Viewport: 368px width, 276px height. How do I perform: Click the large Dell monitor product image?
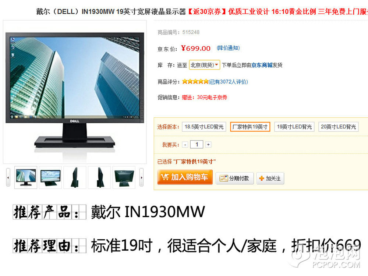(x=75, y=92)
